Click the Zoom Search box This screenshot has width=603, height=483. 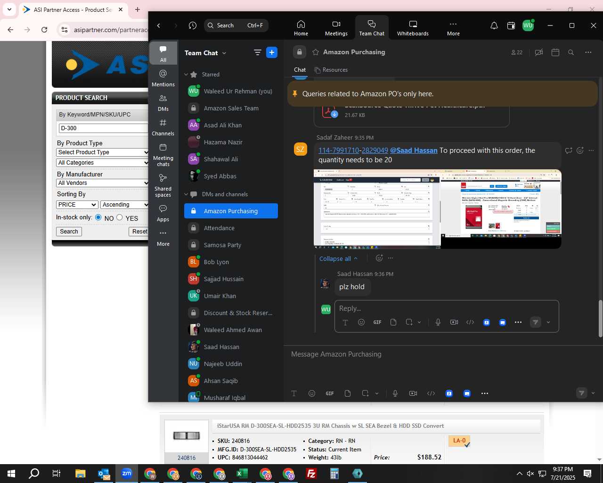point(236,25)
